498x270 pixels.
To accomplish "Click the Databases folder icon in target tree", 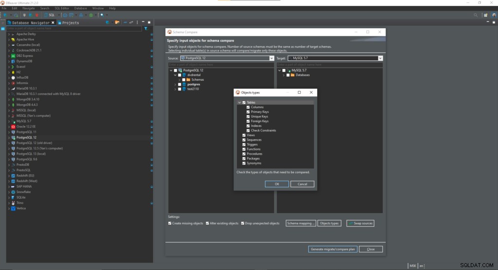I will click(292, 75).
